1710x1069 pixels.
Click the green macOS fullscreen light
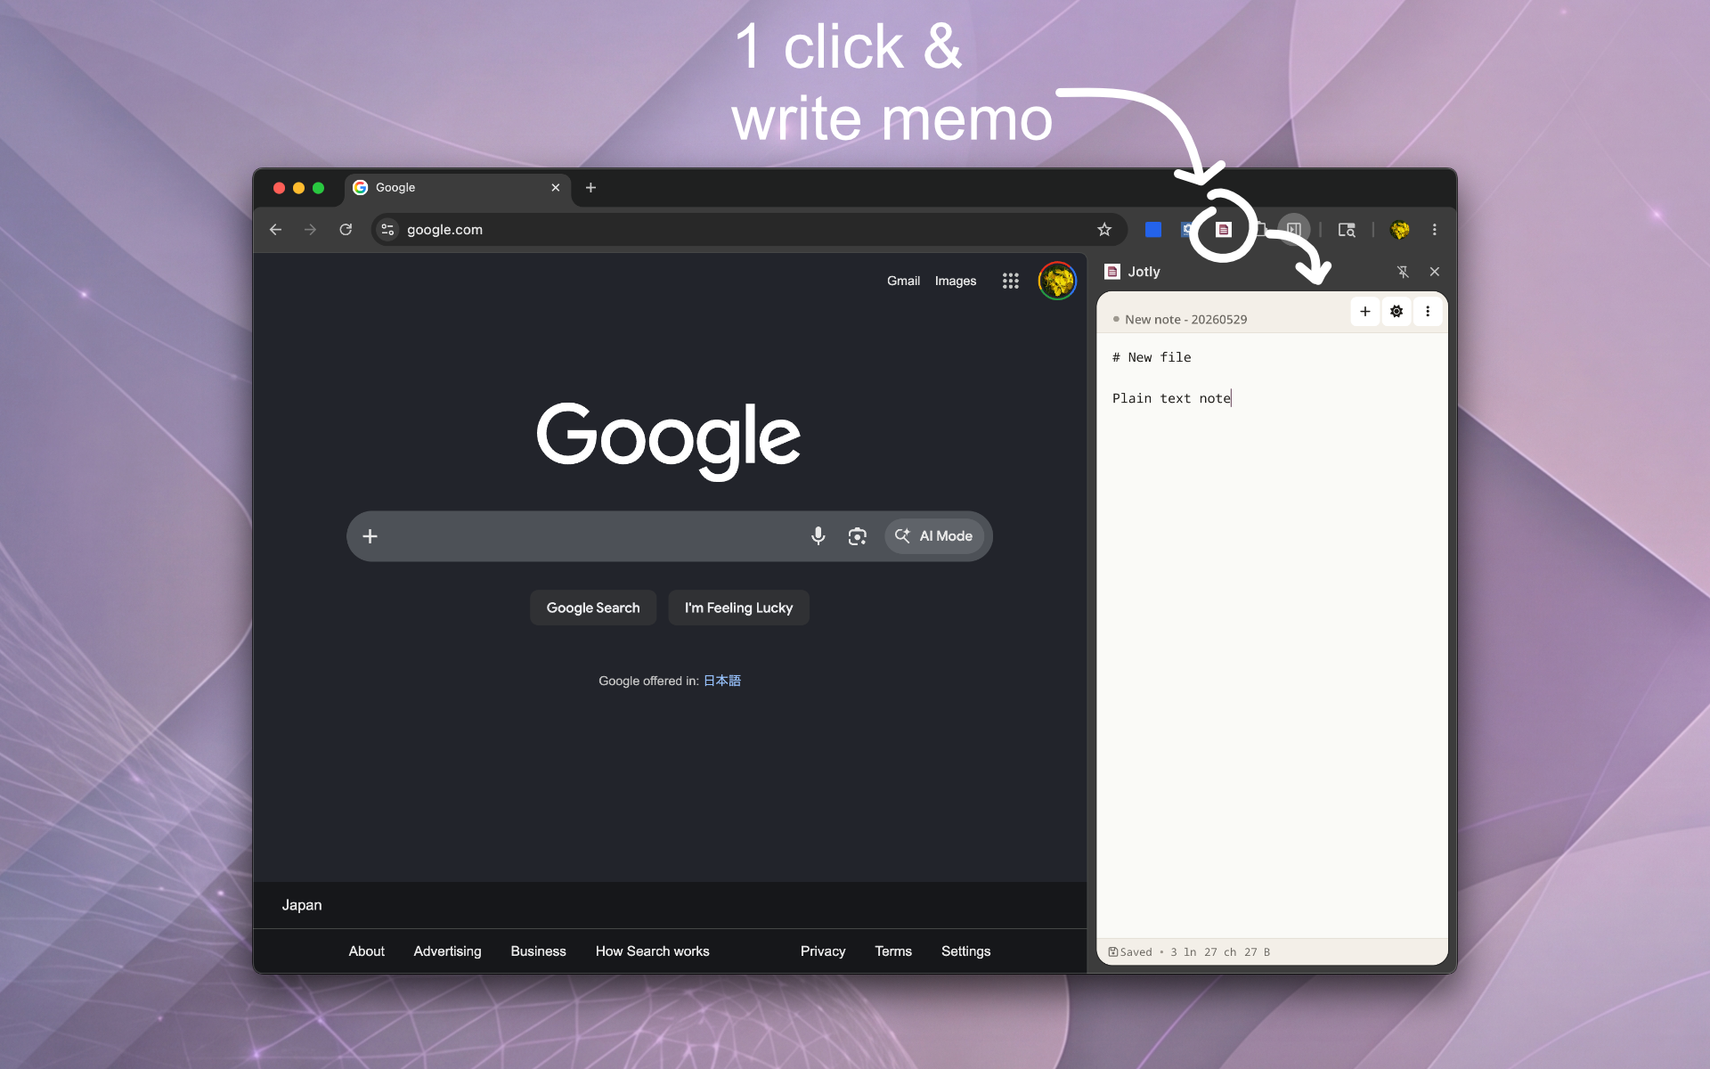point(318,188)
